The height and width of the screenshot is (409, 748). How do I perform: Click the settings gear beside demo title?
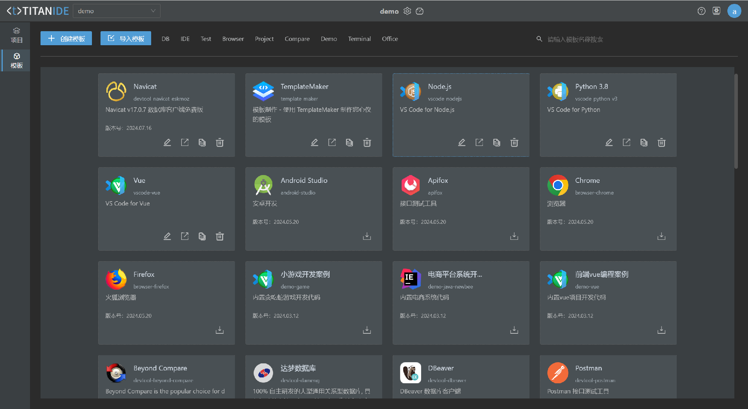(407, 11)
